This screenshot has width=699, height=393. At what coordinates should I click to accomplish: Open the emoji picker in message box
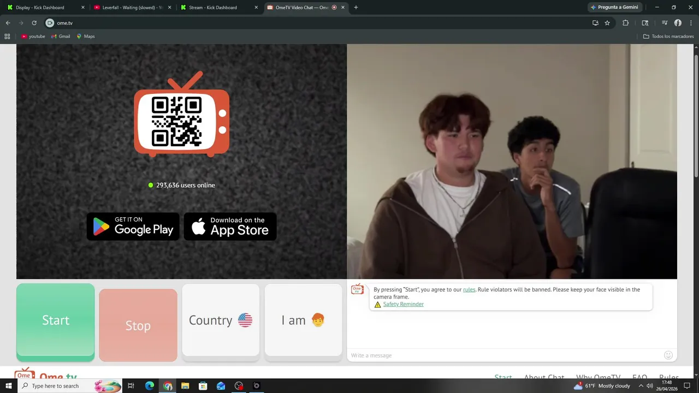[668, 355]
